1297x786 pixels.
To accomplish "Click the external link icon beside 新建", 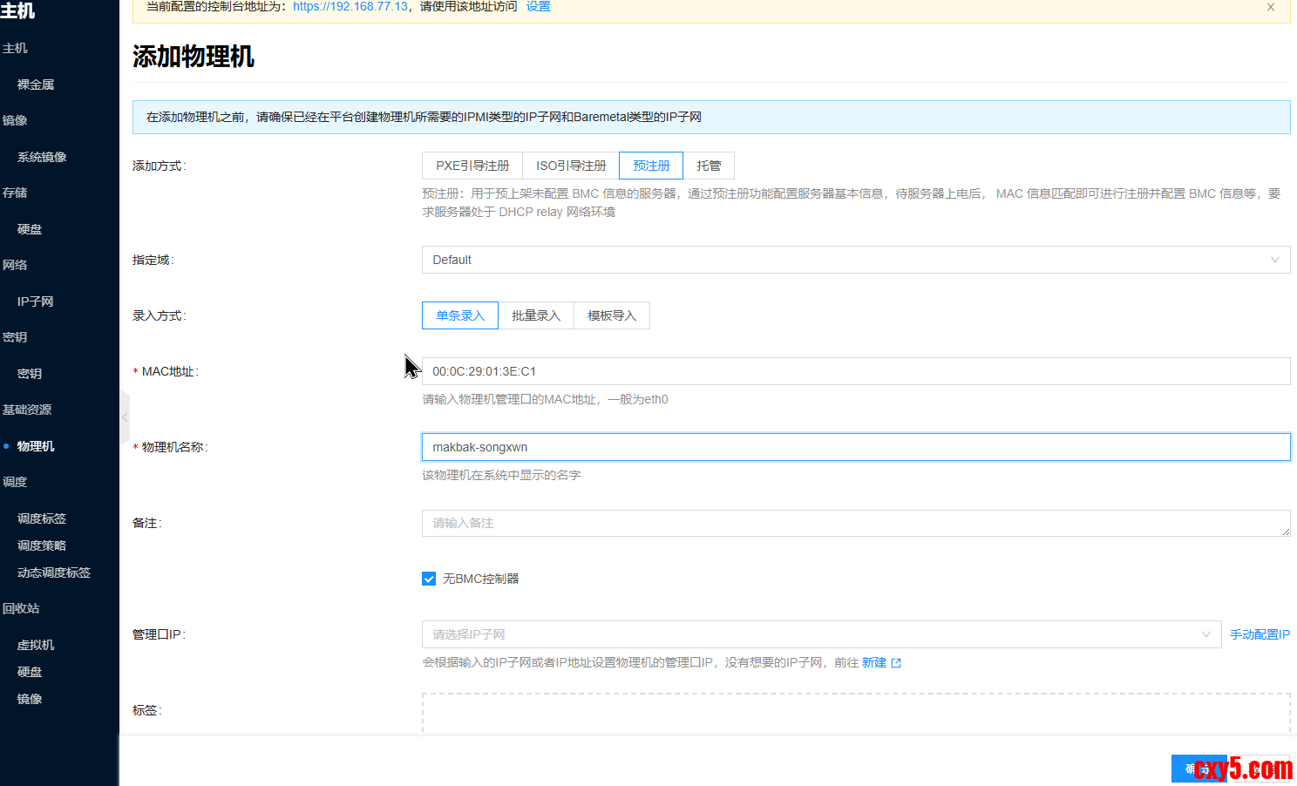I will tap(896, 663).
